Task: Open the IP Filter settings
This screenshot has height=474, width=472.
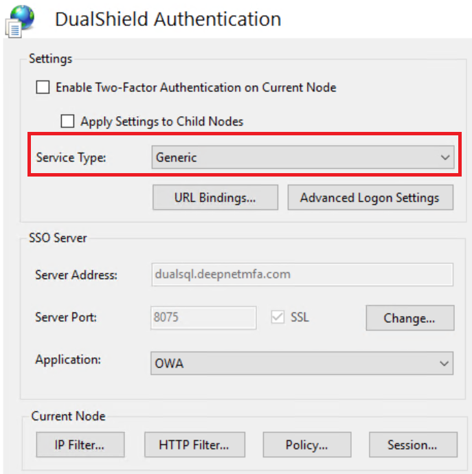Action: [80, 444]
